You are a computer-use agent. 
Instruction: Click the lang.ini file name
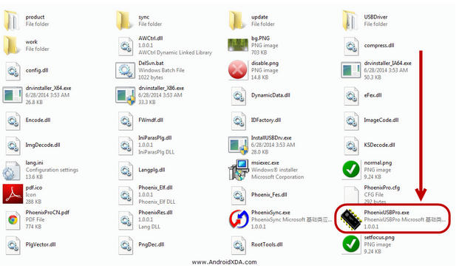34,163
